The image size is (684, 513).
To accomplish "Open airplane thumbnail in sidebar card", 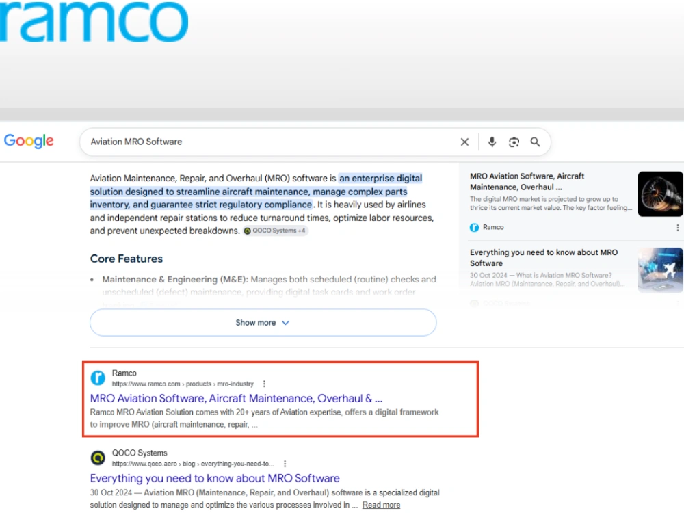I will click(660, 270).
